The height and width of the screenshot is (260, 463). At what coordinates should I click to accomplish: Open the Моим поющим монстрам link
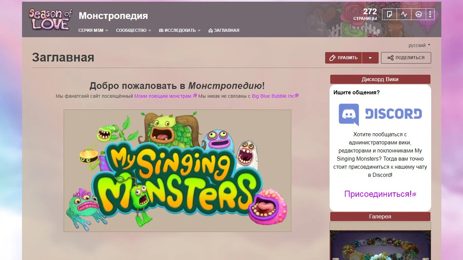165,96
